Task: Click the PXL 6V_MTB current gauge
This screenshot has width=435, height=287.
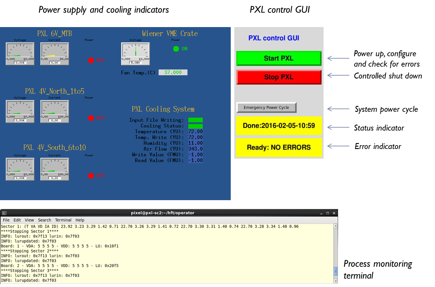Action: 55,54
